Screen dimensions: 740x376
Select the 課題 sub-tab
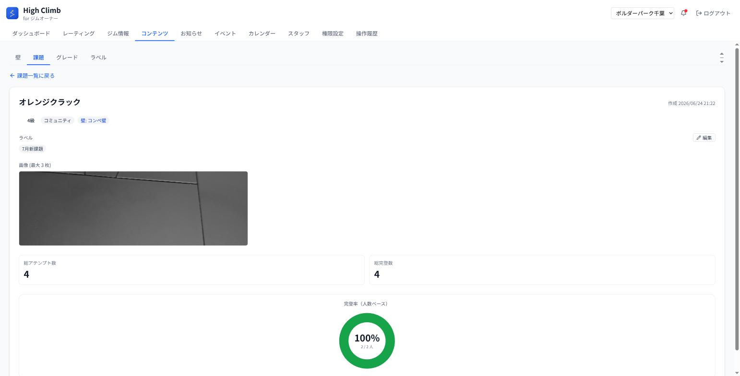pyautogui.click(x=38, y=58)
